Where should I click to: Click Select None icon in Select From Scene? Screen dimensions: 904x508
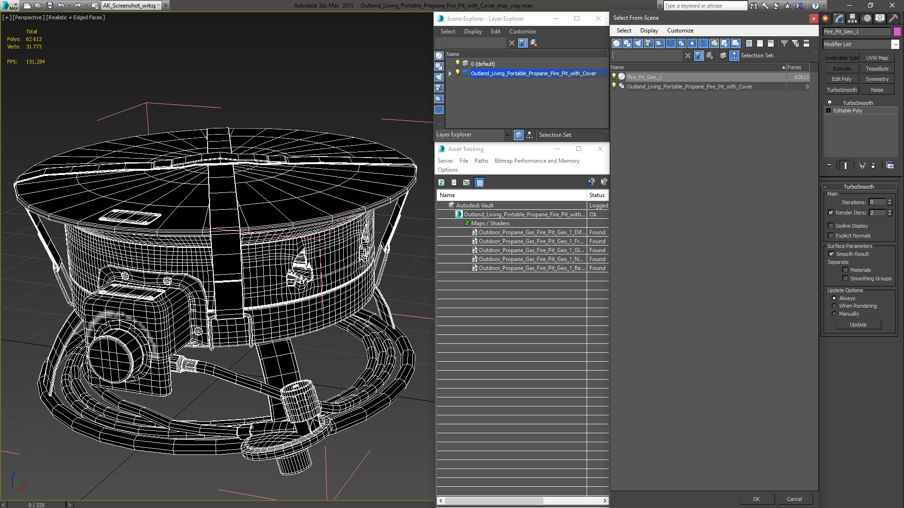(760, 43)
